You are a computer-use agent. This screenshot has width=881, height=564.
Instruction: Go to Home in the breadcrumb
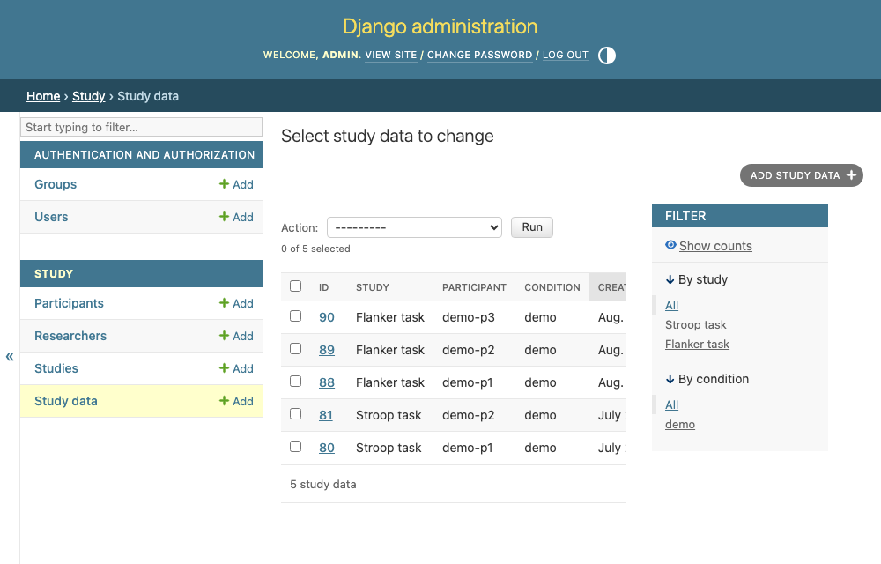(x=43, y=96)
